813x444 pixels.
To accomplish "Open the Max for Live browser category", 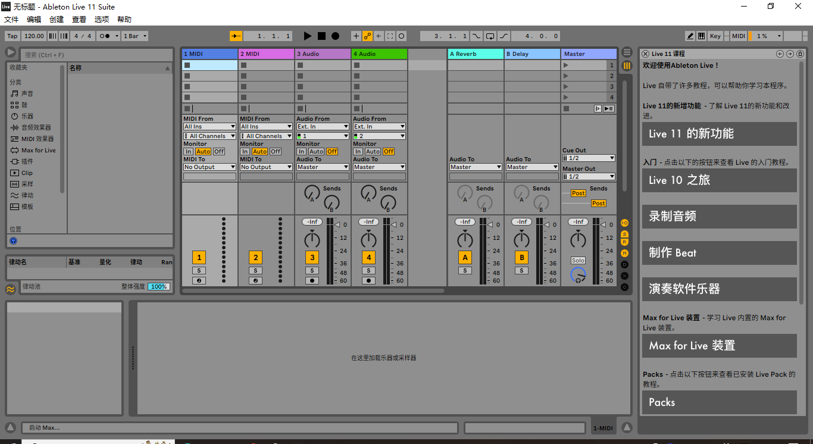I will click(x=33, y=151).
